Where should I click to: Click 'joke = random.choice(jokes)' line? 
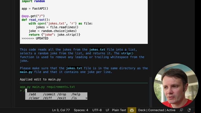(x=52, y=31)
